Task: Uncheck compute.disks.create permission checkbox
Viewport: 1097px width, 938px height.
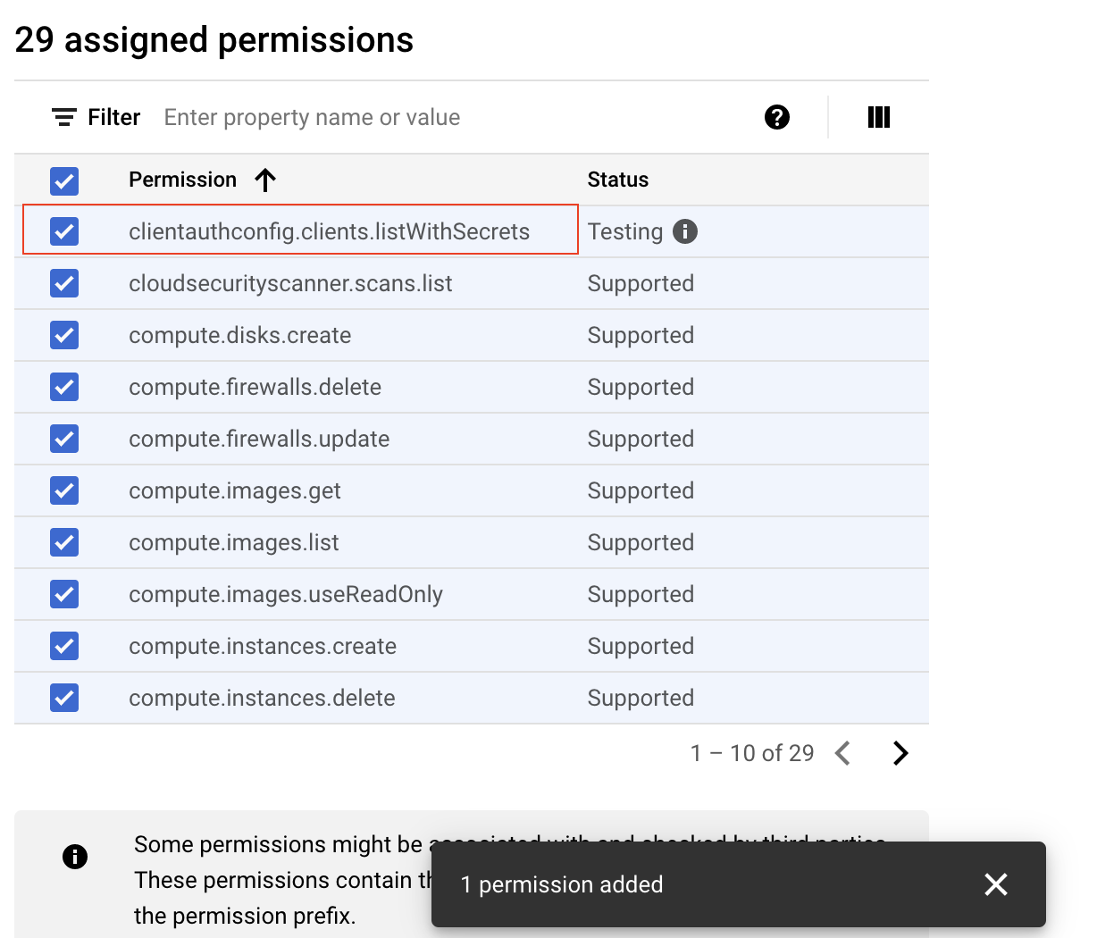Action: pos(64,335)
